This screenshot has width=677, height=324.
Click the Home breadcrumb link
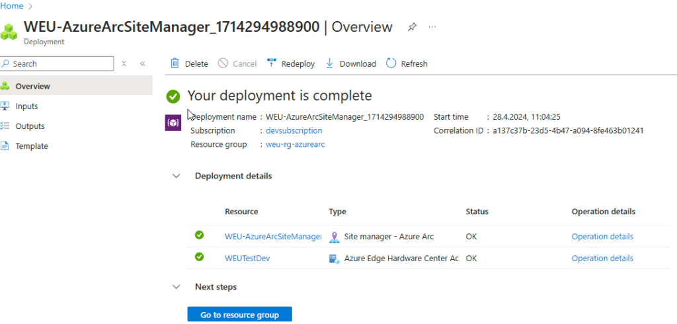(x=12, y=6)
